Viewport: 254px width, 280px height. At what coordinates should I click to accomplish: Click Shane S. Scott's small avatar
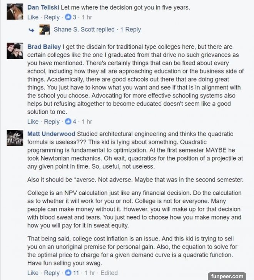45,30
